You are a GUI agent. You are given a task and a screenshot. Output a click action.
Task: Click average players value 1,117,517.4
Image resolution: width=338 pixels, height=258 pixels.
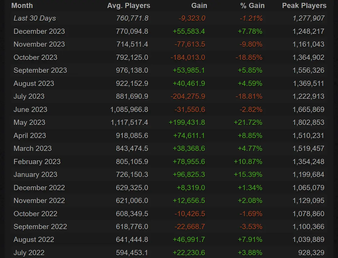(129, 123)
